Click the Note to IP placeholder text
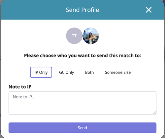This screenshot has height=138, width=165. click(24, 97)
